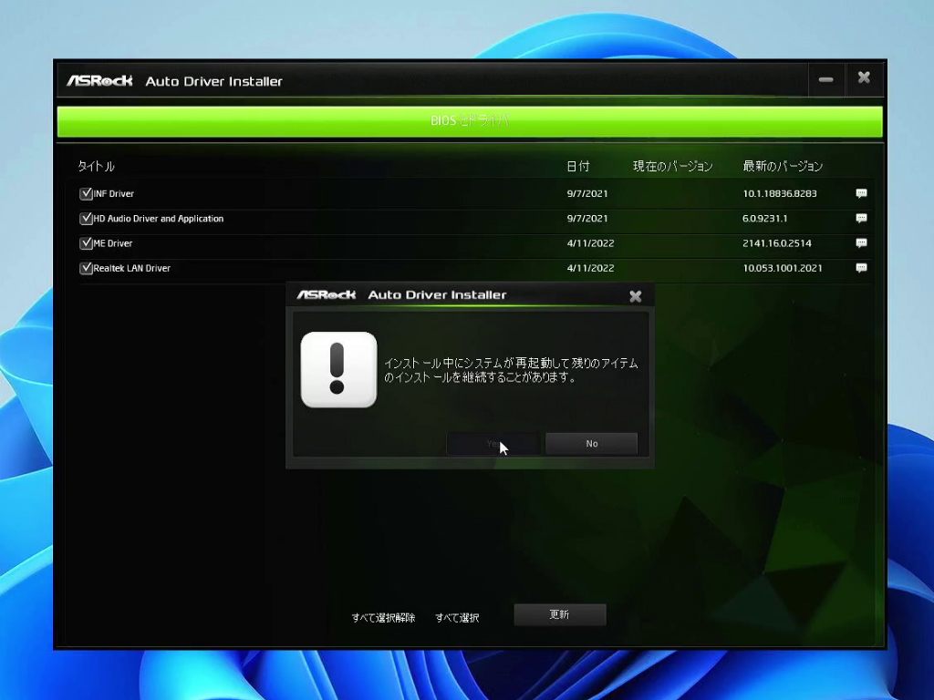Screen dimensions: 934x700
Task: Click the 現在のバージョン column header
Action: pyautogui.click(x=672, y=166)
